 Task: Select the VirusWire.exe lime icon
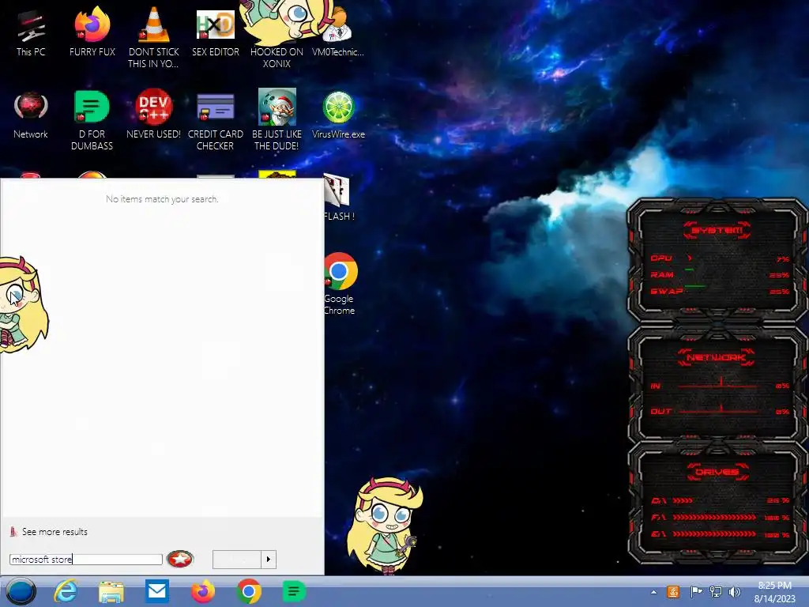[338, 115]
